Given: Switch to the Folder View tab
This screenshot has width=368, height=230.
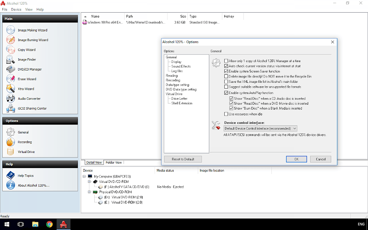Looking at the screenshot, I should (114, 163).
